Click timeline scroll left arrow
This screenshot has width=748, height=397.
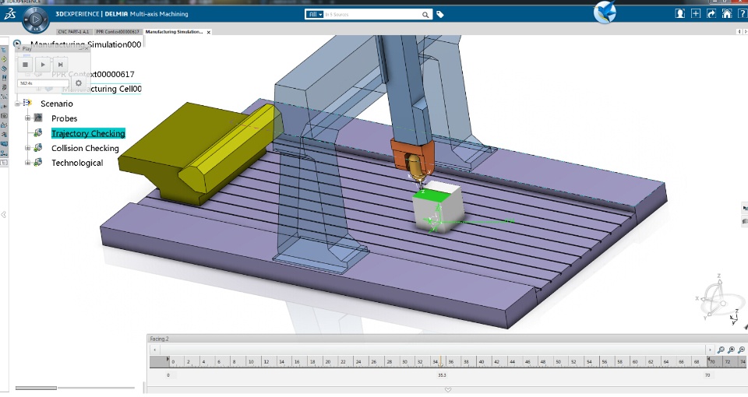click(154, 350)
